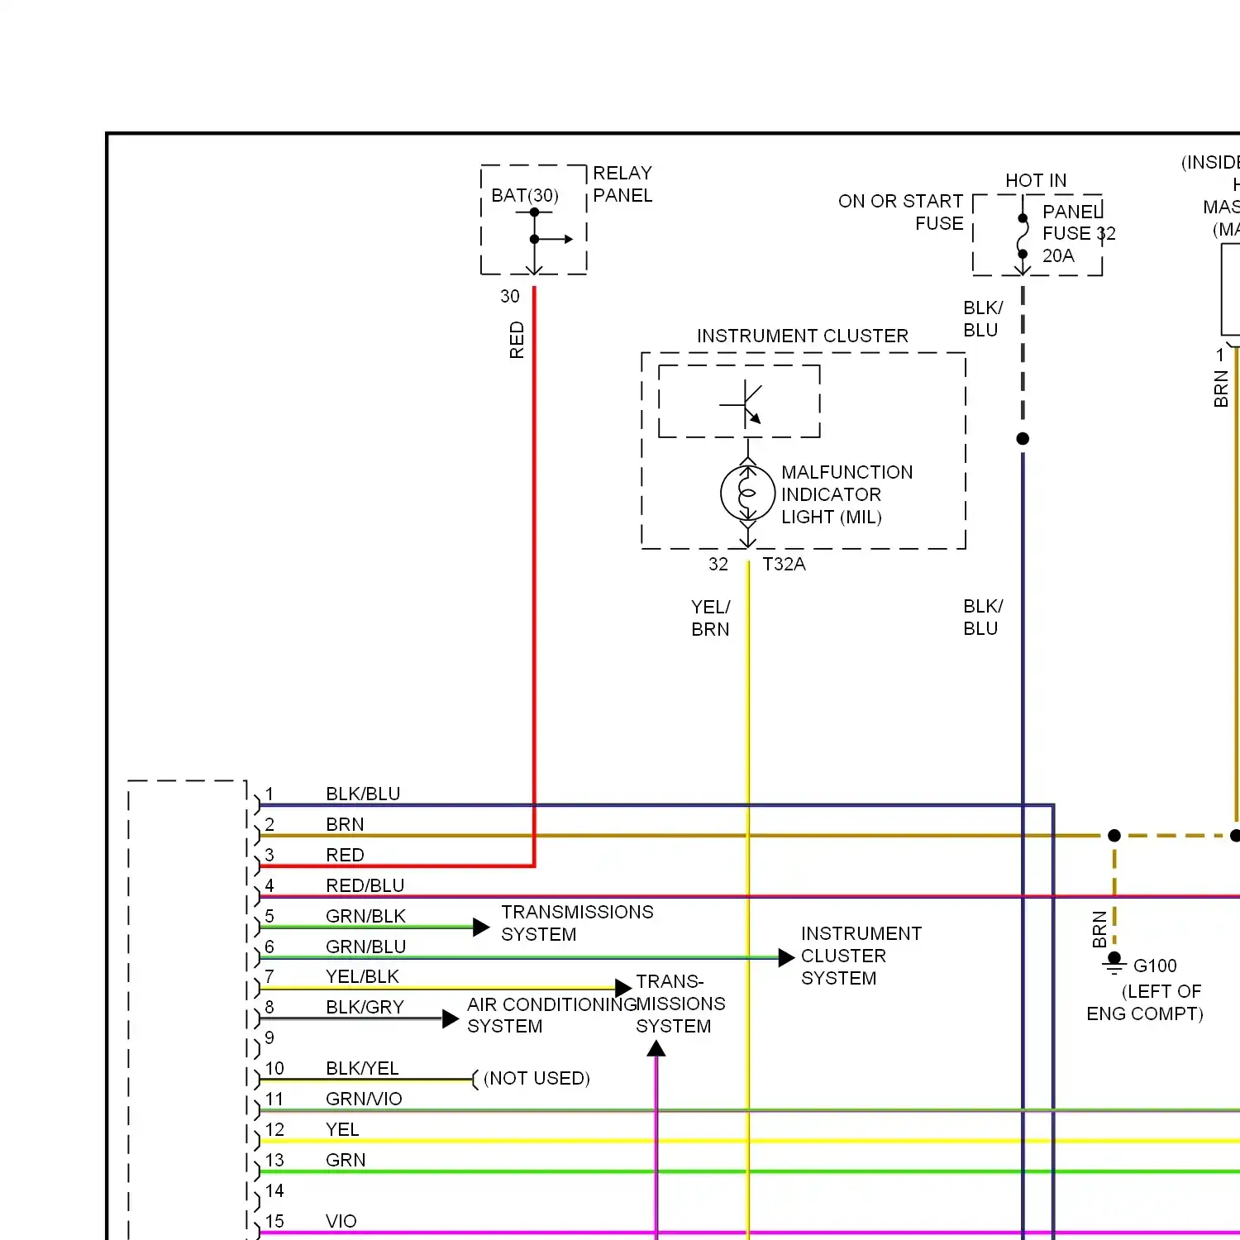Click the BAT(30) label in relay panel

coord(525,196)
